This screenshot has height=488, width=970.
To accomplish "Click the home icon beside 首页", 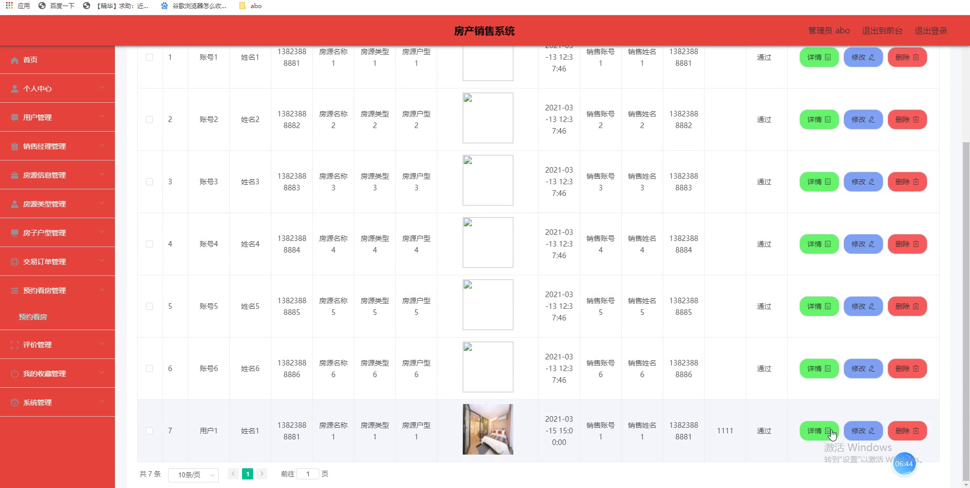I will (15, 60).
